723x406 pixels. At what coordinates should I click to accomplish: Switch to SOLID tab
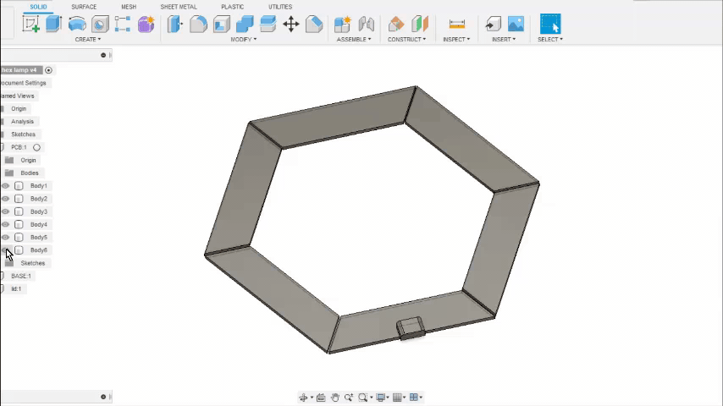[38, 7]
